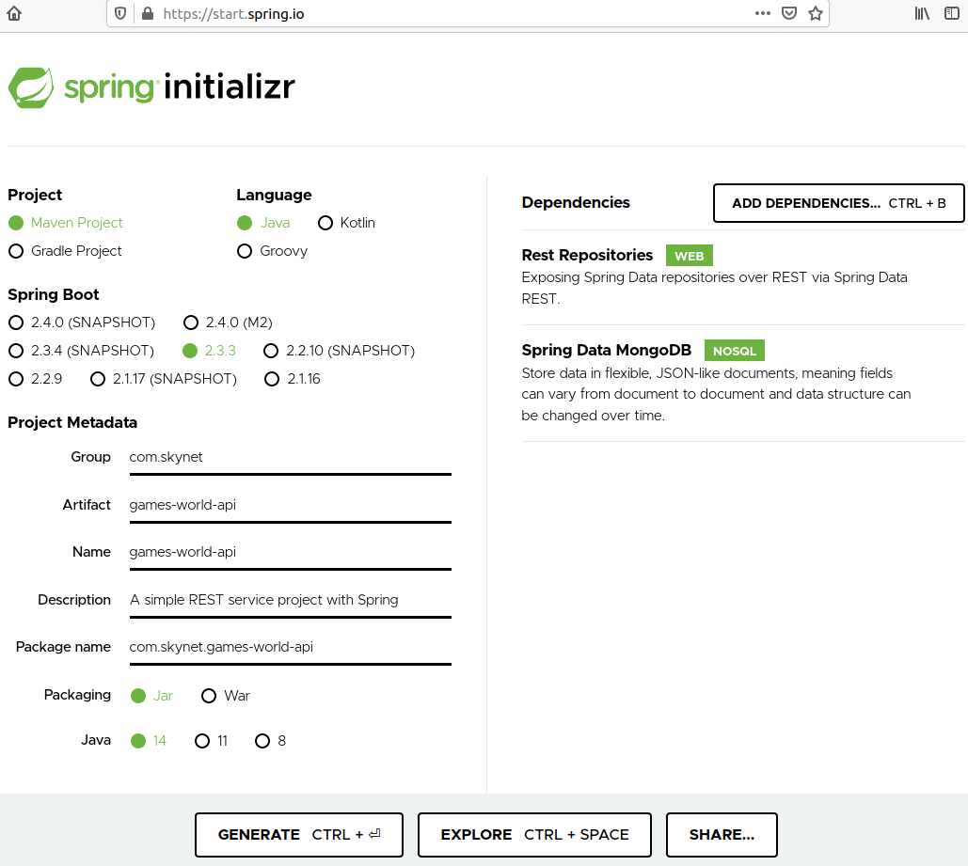Click the browser home icon

(x=14, y=13)
